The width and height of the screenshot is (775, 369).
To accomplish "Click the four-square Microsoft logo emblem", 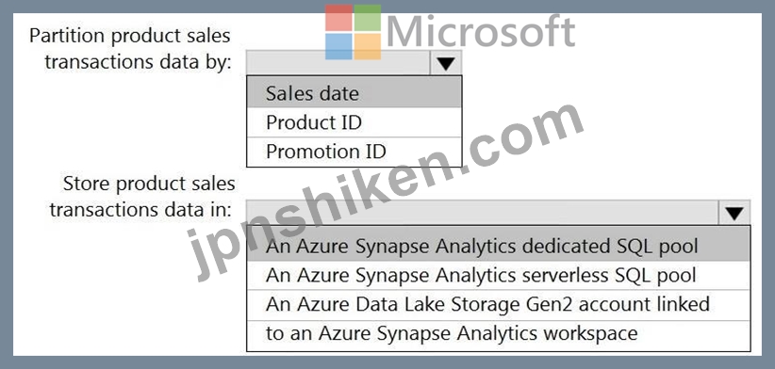I will pos(353,32).
